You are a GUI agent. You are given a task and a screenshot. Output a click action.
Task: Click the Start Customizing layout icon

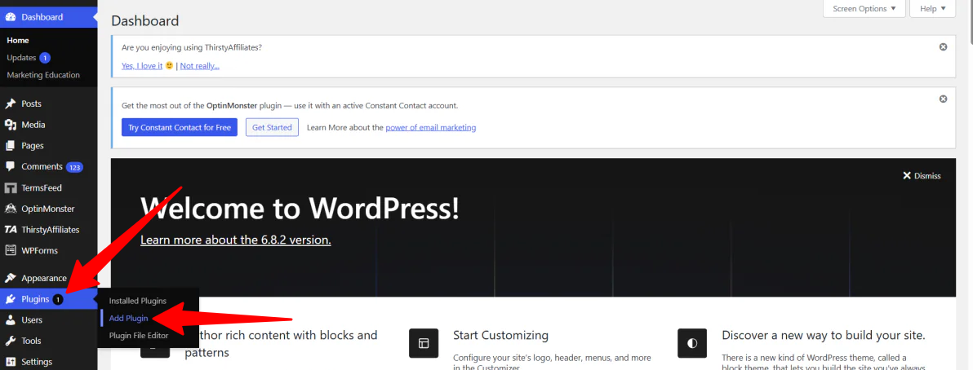tap(424, 343)
